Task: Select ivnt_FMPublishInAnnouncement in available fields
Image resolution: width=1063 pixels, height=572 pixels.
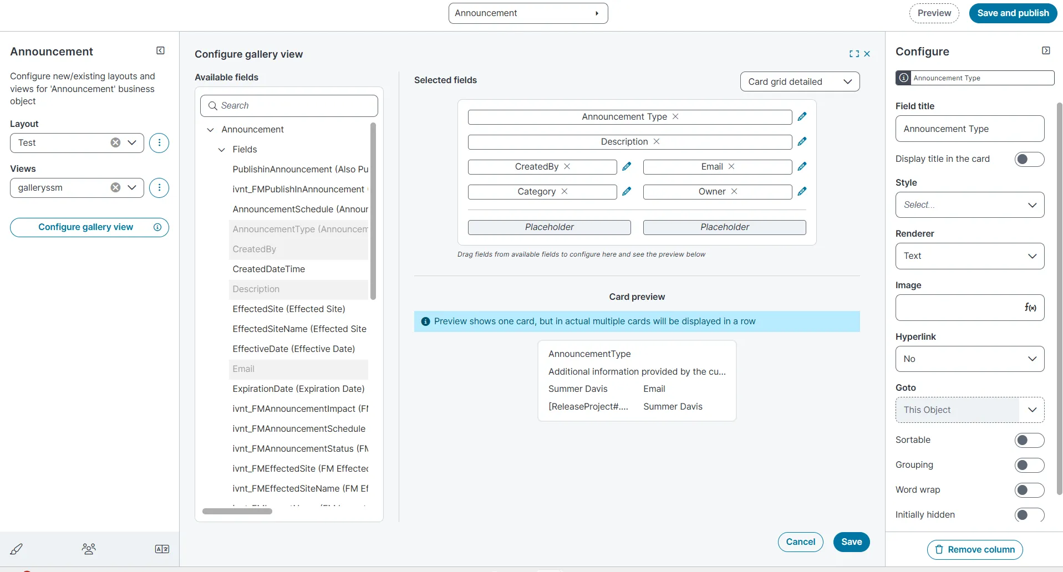Action: pos(300,190)
